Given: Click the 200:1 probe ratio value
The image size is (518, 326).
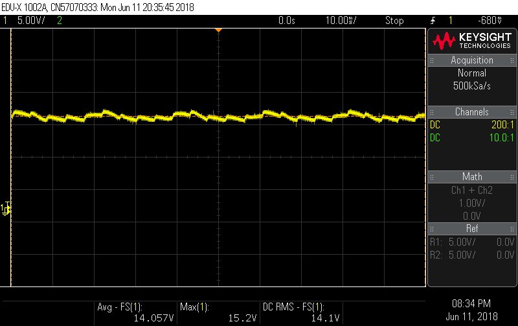Looking at the screenshot, I should pos(503,124).
